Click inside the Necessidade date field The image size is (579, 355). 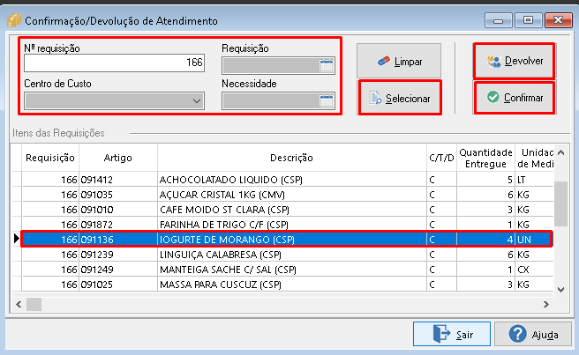(271, 100)
